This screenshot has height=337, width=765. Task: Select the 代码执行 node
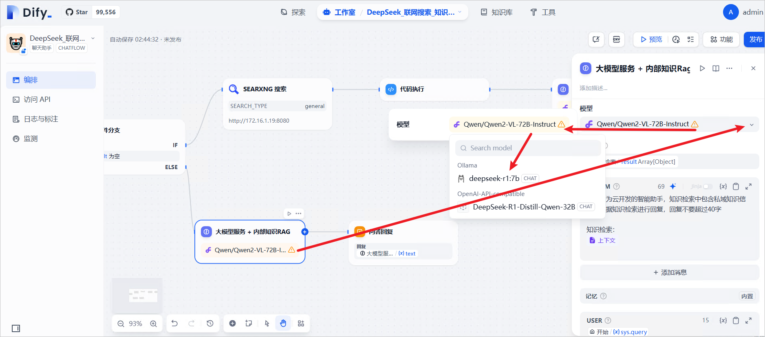pos(434,89)
